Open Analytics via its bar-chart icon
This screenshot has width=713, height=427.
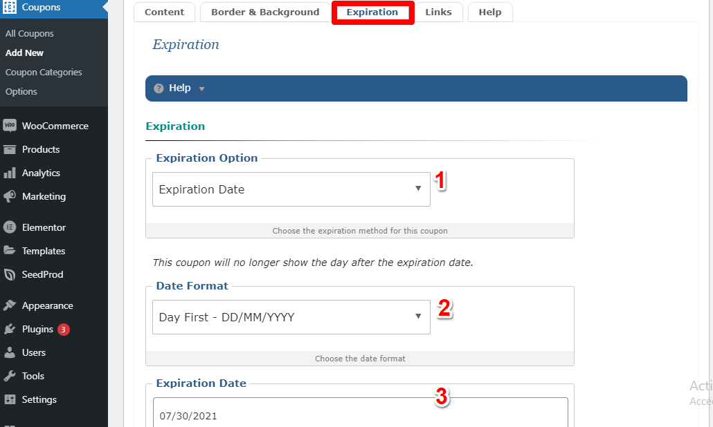click(x=10, y=173)
